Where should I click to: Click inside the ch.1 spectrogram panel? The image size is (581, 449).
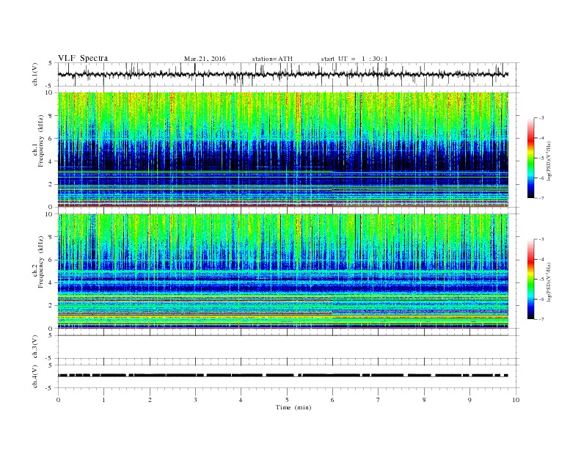click(x=283, y=150)
